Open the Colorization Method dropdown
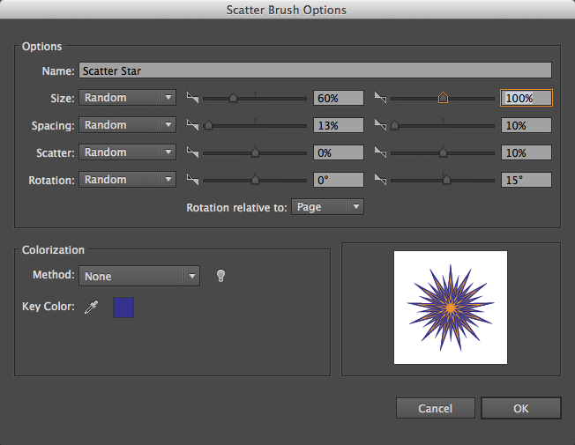Viewport: 575px width, 445px height. (x=139, y=276)
